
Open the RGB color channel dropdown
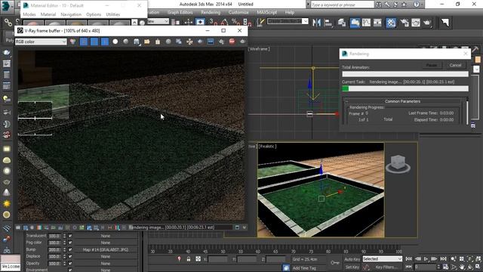[41, 42]
